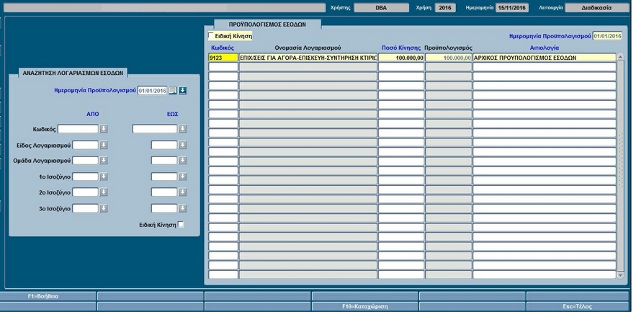Open the 1ο Ισοζύγιο ΑΠΟ lookup arrow
636x312 pixels.
(x=104, y=177)
